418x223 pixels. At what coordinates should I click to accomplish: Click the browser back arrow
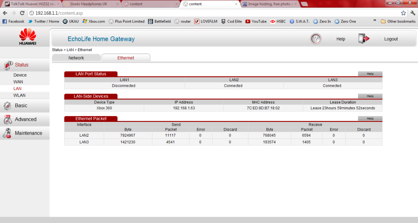[5, 13]
